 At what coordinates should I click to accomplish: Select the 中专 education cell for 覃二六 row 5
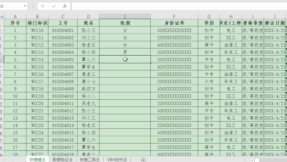click(209, 60)
